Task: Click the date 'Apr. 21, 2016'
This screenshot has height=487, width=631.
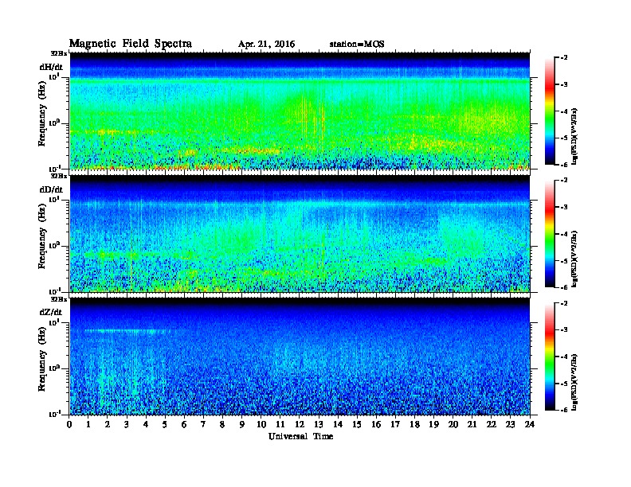Action: pos(266,45)
